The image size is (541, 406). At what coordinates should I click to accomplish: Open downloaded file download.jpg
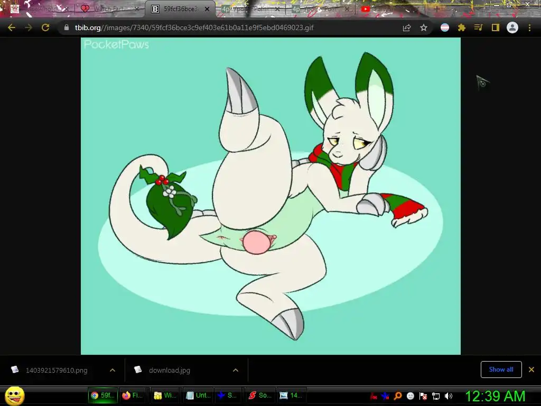click(170, 370)
